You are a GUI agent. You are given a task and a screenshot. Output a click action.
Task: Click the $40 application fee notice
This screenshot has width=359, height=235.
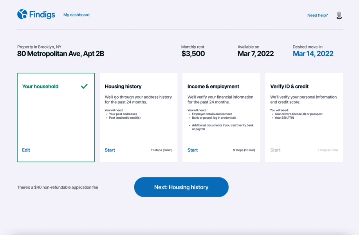click(58, 187)
